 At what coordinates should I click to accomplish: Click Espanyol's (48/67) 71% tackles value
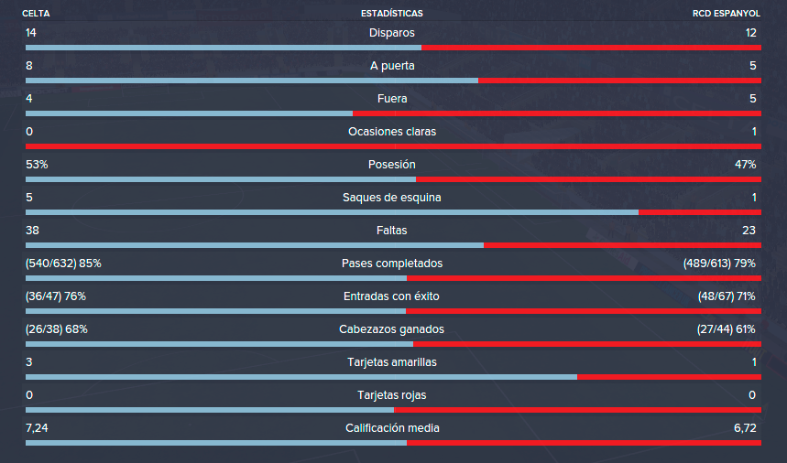point(727,296)
